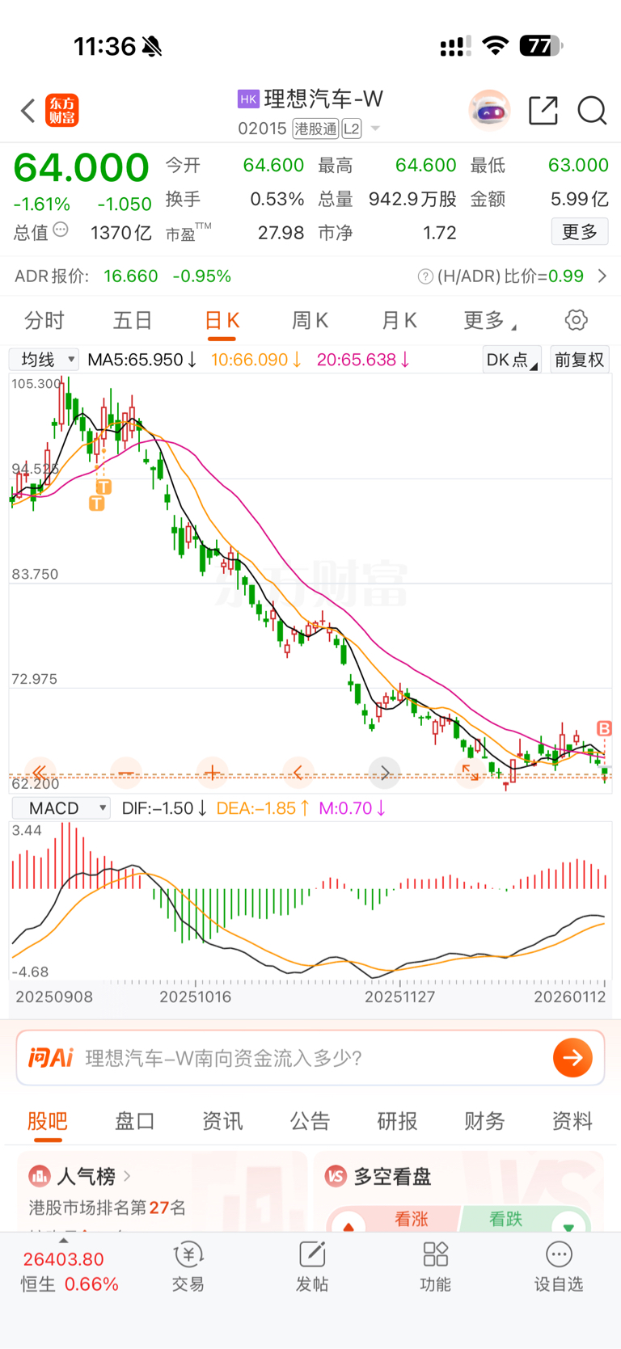621x1349 pixels.
Task: Go back using the top-left arrow
Action: click(x=28, y=111)
